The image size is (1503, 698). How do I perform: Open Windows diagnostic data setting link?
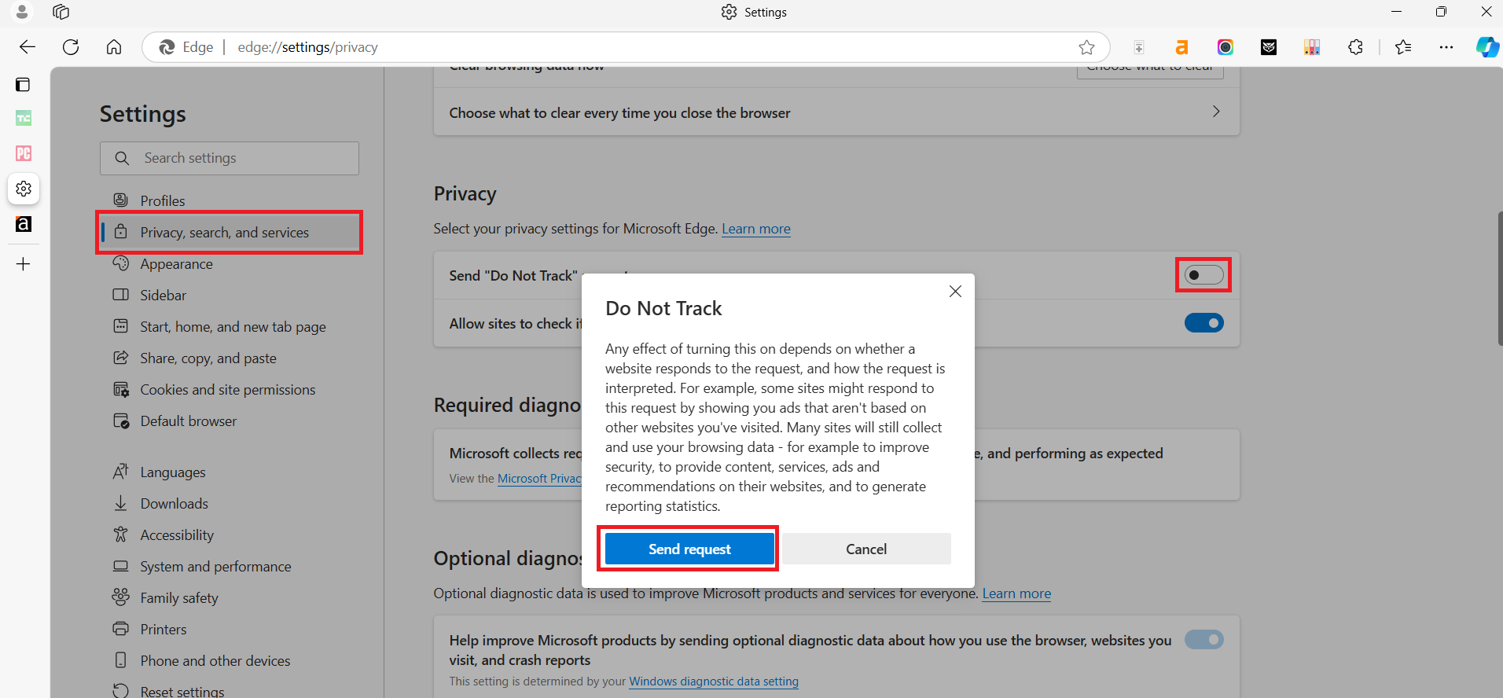tap(714, 681)
